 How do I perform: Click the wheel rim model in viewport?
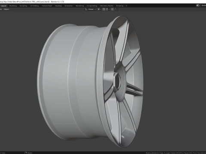pos(90,82)
